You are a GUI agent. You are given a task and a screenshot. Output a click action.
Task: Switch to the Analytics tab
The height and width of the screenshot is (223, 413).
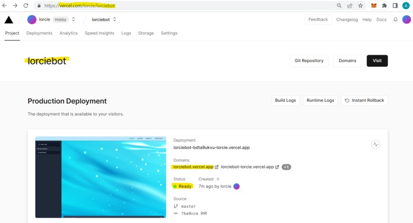tap(69, 33)
